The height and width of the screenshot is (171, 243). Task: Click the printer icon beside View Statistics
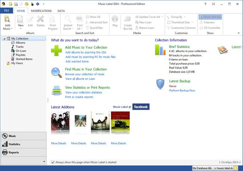(x=56, y=90)
